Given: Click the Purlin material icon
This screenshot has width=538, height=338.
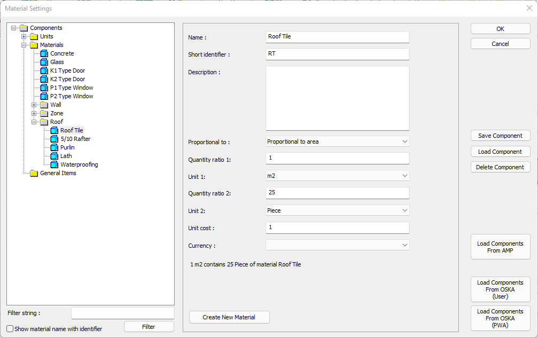Looking at the screenshot, I should point(54,147).
